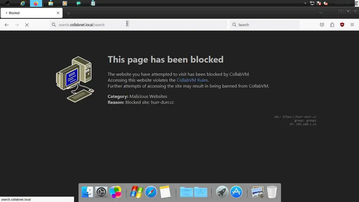
Task: Click the retro computer illustration
Action: [x=75, y=79]
